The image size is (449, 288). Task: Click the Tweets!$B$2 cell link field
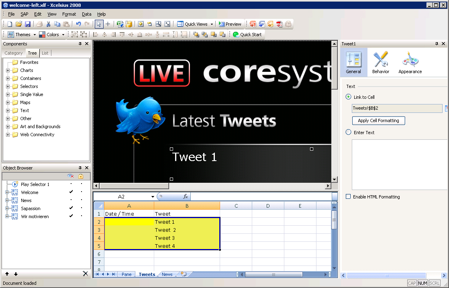397,108
